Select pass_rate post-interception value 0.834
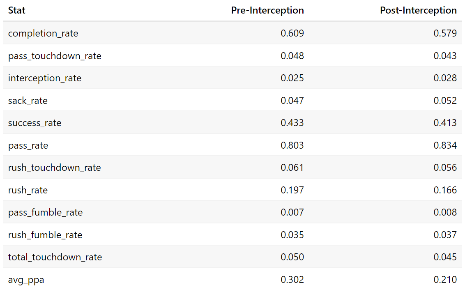The width and height of the screenshot is (465, 301). pos(445,145)
